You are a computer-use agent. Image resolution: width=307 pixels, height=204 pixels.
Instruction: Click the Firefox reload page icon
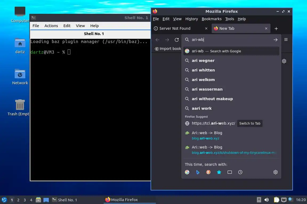[177, 40]
